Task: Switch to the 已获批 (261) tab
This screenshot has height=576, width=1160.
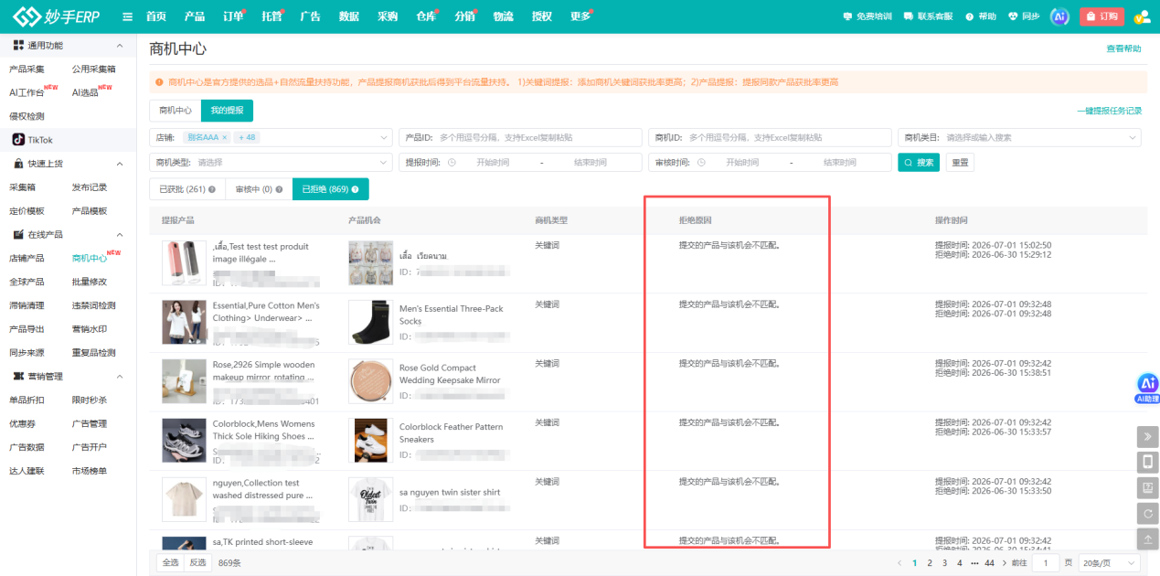Action: point(186,189)
